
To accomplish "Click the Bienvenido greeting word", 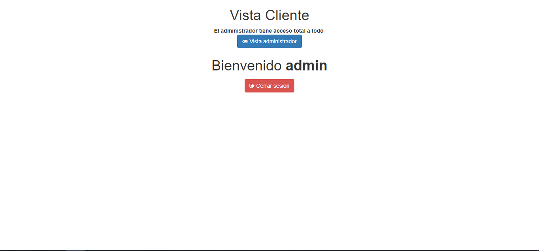I will 247,66.
